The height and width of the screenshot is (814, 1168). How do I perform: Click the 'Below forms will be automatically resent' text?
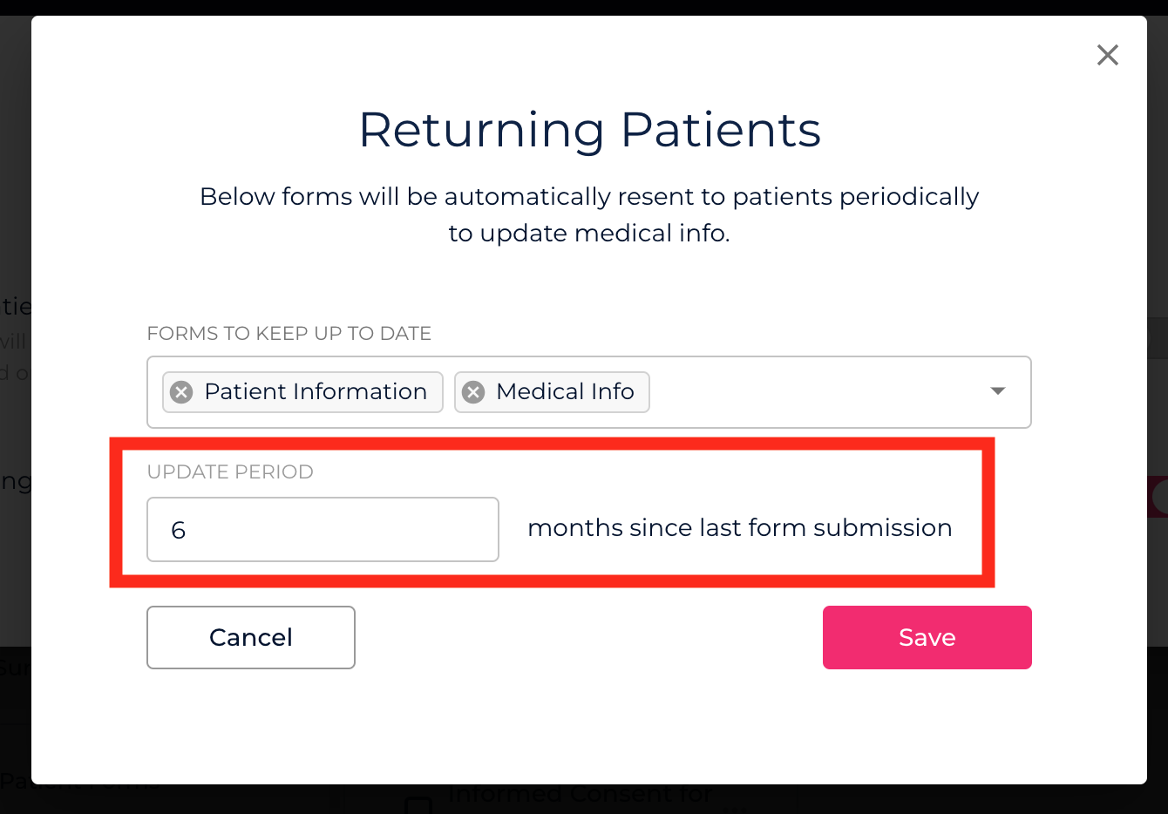[589, 196]
